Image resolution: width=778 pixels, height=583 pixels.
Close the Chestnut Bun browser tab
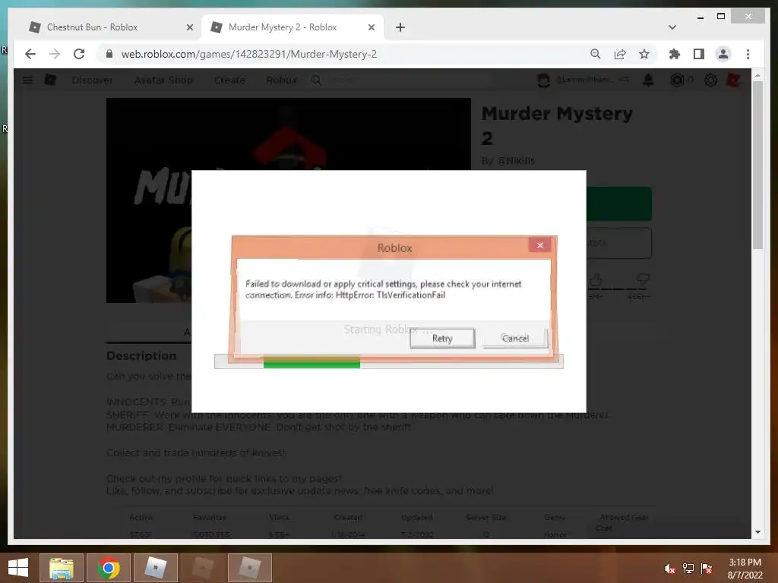click(x=189, y=28)
